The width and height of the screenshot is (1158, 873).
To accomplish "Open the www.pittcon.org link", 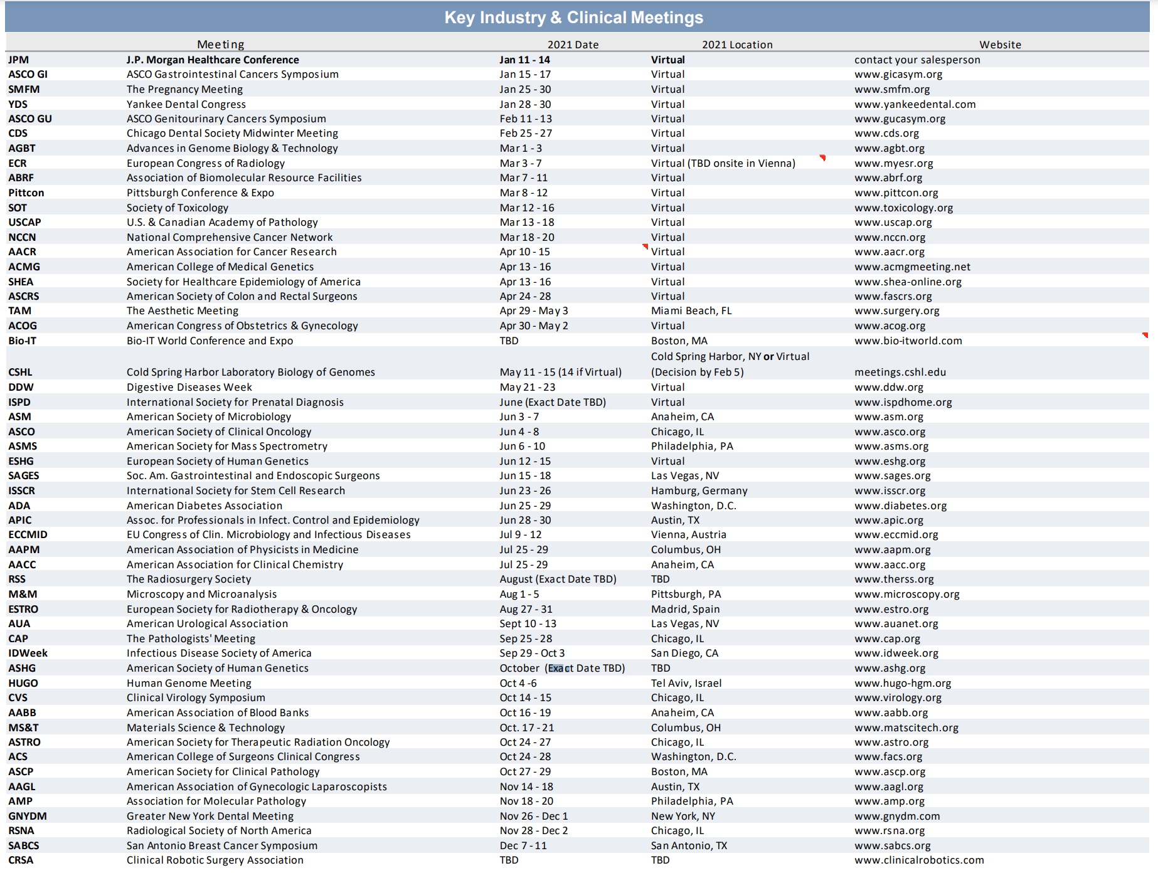I will click(x=896, y=193).
